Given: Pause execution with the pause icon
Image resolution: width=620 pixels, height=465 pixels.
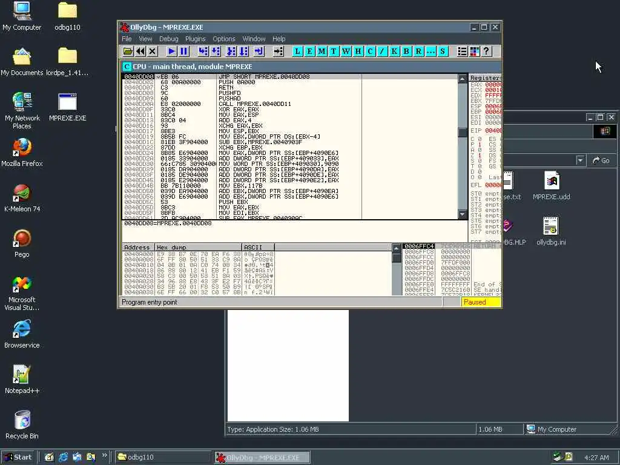Looking at the screenshot, I should (x=184, y=51).
